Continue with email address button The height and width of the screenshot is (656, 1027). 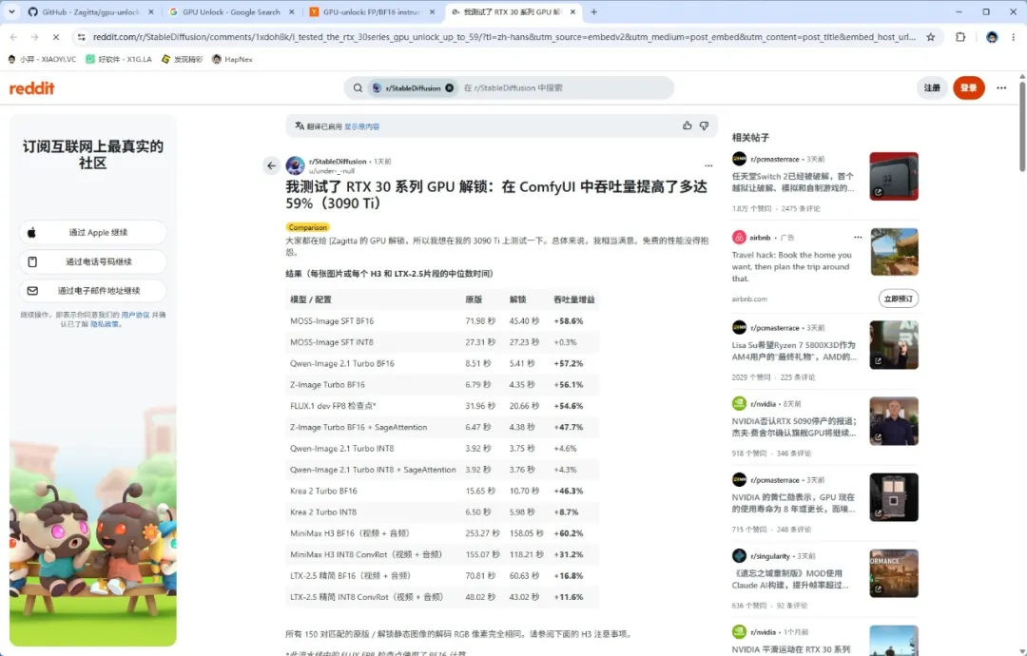click(x=93, y=291)
